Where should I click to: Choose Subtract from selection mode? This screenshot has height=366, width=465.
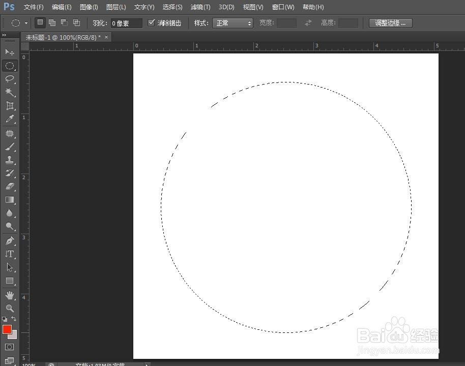click(x=64, y=22)
